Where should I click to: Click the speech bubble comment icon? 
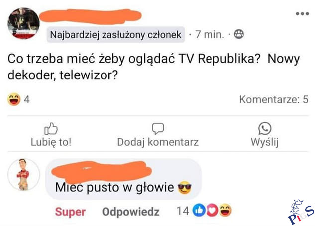pos(158,128)
